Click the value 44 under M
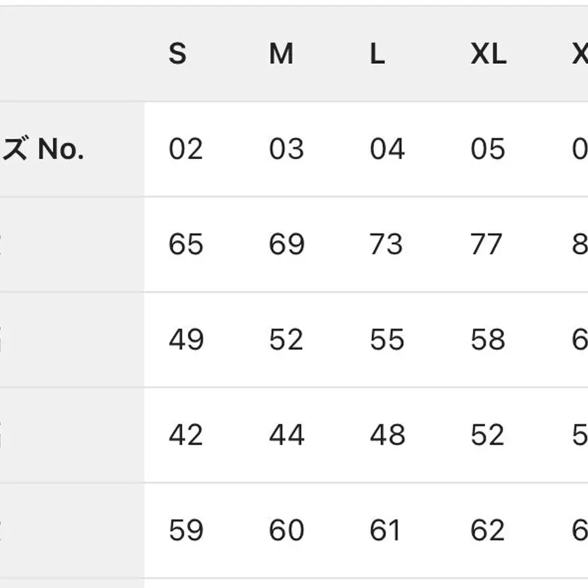Screen dimensions: 588x588 coord(287,435)
